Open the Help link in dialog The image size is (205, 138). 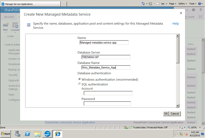point(175,24)
